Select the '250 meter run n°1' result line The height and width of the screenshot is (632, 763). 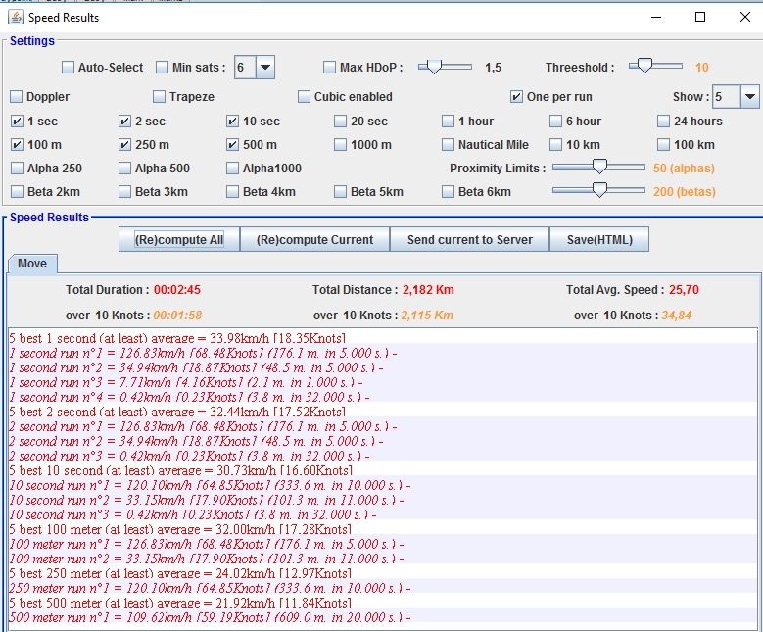pos(382,588)
